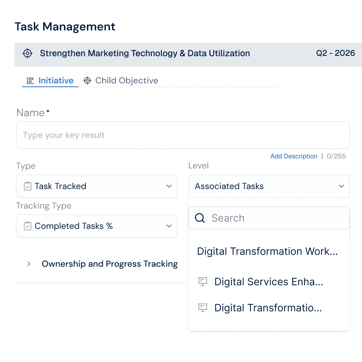The height and width of the screenshot is (362, 362).
Task: Click the objective target icon in the header
Action: tap(28, 53)
